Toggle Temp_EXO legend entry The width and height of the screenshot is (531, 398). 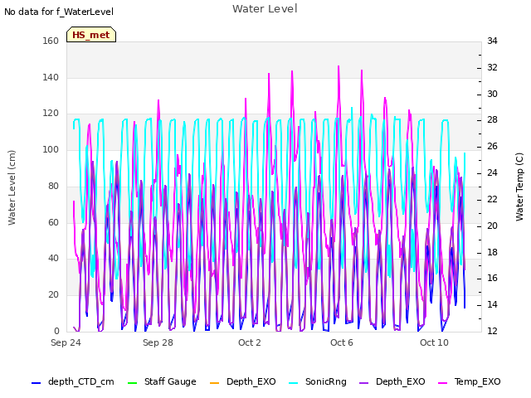470,381
